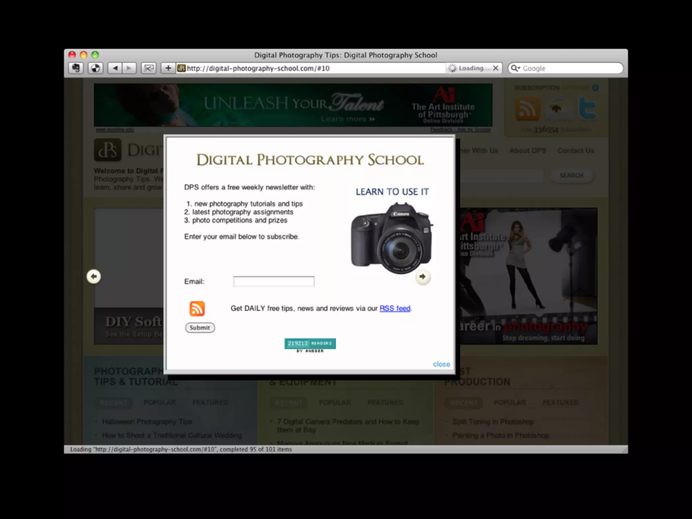Click the scissors web clip toolbar button
The height and width of the screenshot is (519, 692).
click(x=148, y=68)
